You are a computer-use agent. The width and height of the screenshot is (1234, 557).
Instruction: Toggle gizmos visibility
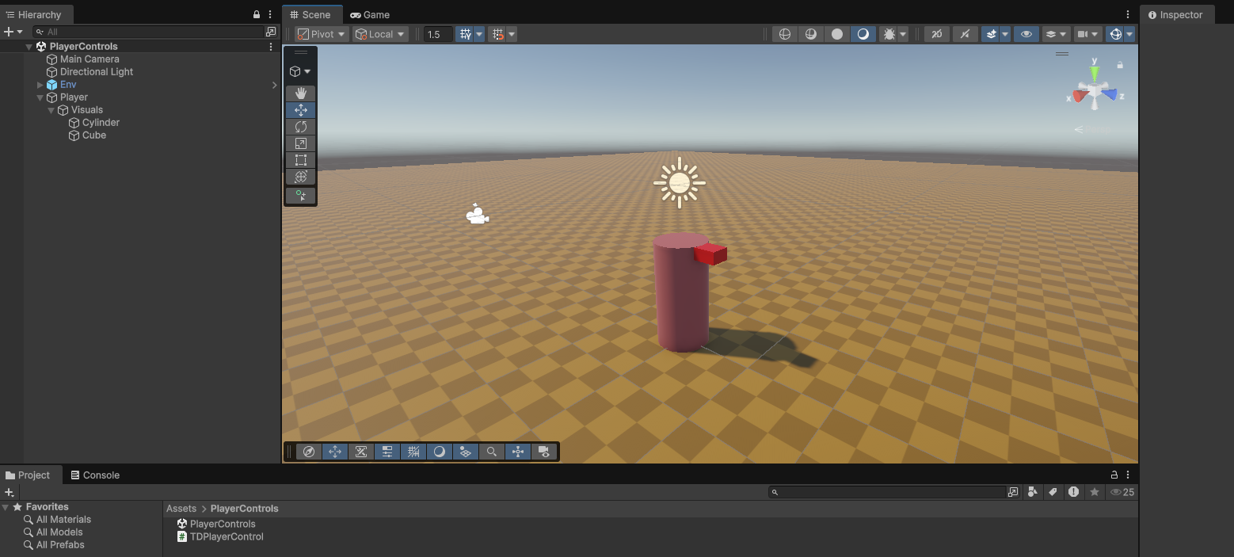coord(1115,34)
